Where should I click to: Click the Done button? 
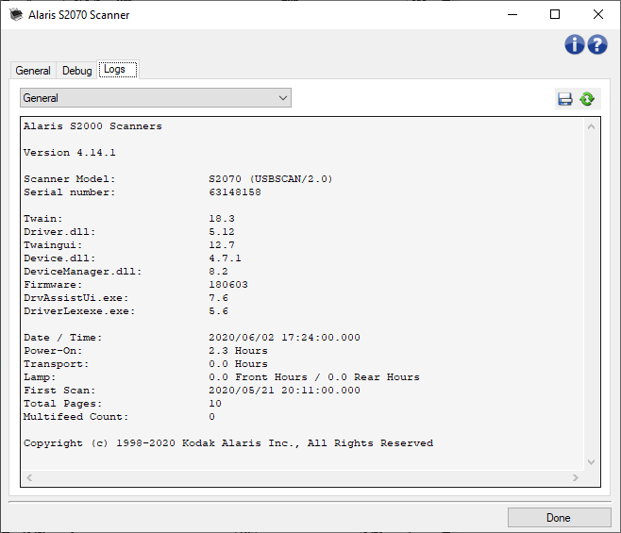(x=559, y=518)
